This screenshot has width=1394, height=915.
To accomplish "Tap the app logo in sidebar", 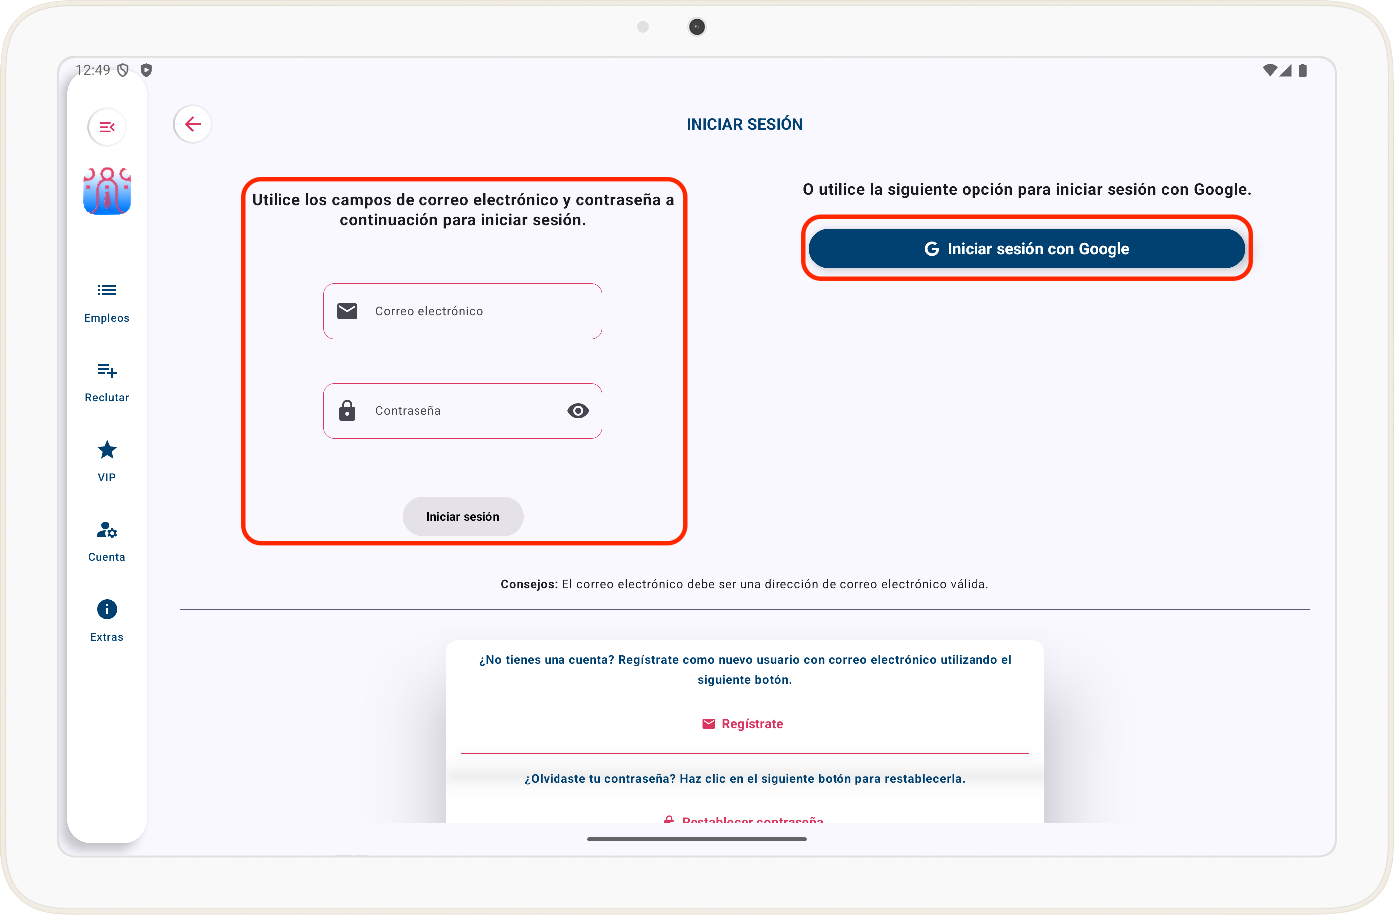I will [x=107, y=191].
